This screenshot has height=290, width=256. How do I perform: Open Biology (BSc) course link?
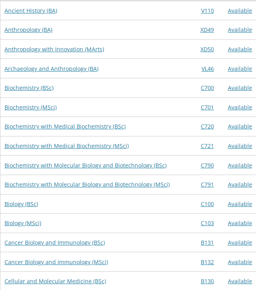(21, 204)
